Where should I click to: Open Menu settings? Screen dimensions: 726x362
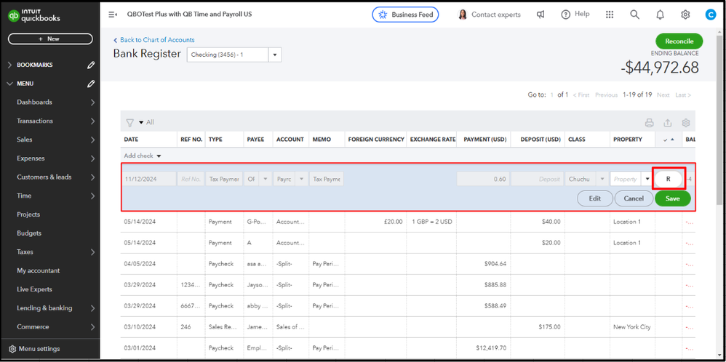pyautogui.click(x=34, y=349)
